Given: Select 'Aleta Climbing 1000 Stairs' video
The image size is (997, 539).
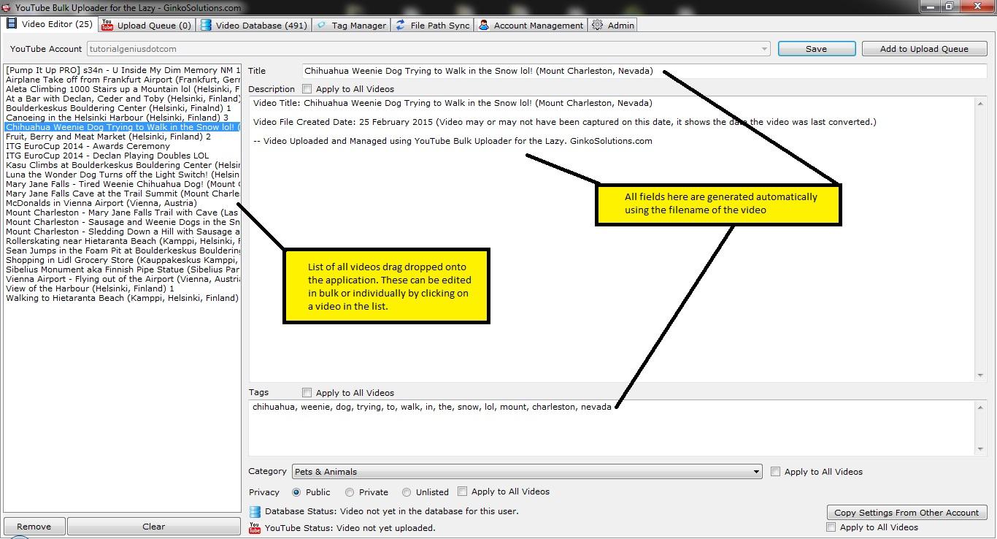Looking at the screenshot, I should pos(123,89).
